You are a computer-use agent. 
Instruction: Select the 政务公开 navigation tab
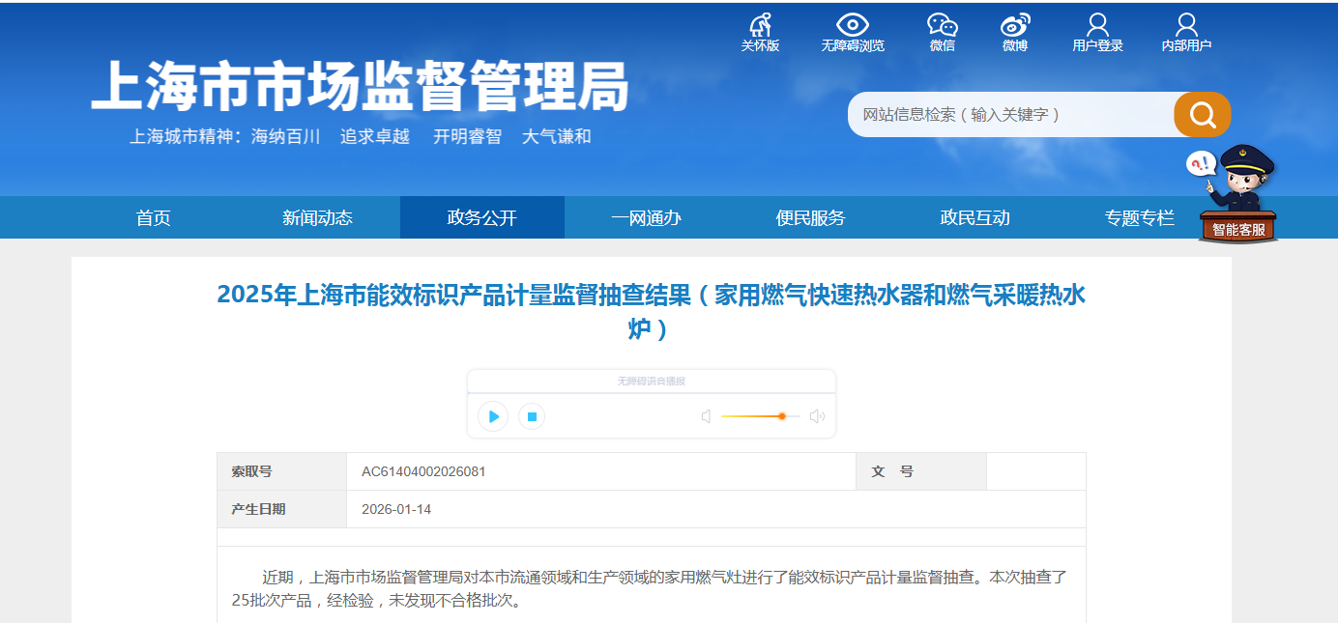481,218
